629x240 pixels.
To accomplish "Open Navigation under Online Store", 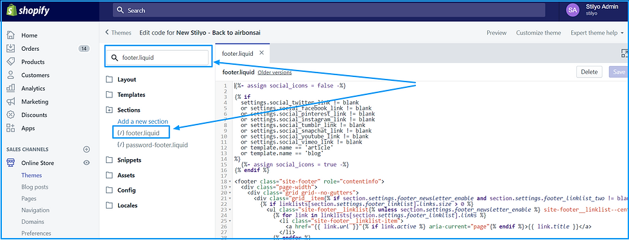I will [x=35, y=210].
